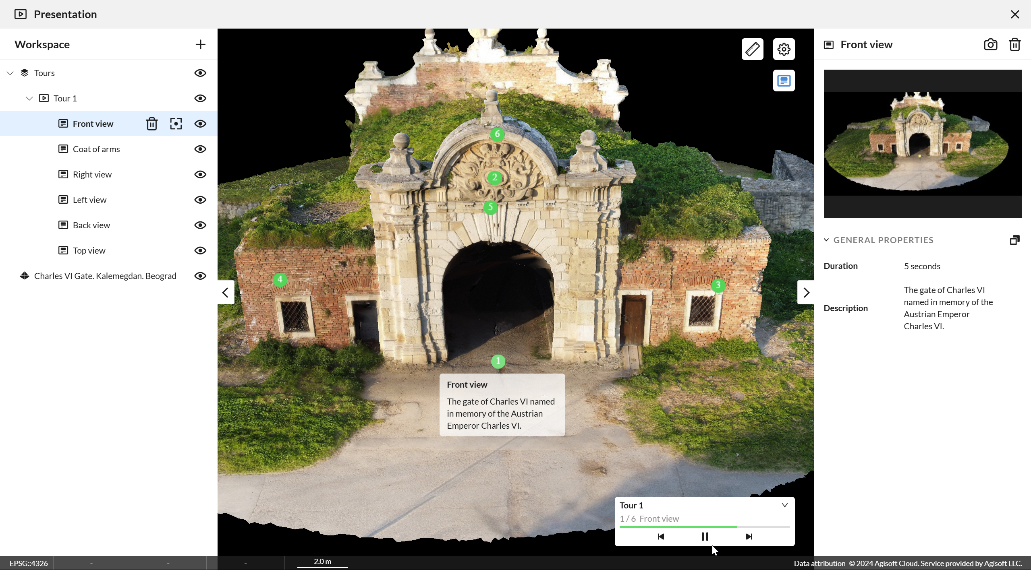Viewport: 1031px width, 570px height.
Task: Delete Front view from properties panel header
Action: tap(1014, 44)
